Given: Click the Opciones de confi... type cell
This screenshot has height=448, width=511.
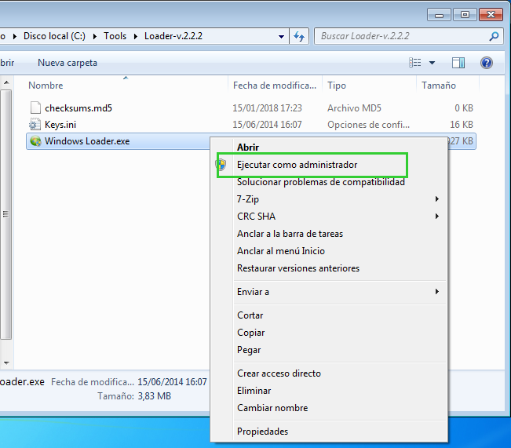Looking at the screenshot, I should (x=368, y=125).
